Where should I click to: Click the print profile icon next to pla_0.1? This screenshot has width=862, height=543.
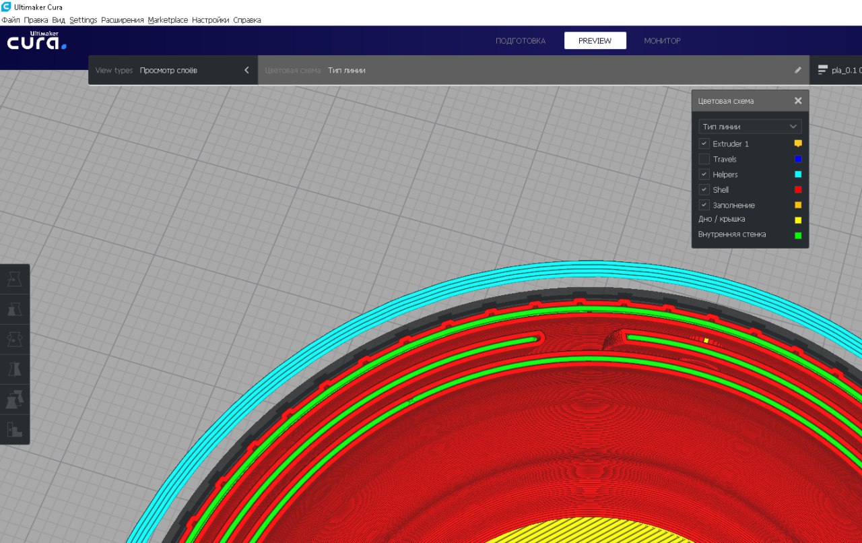click(x=822, y=70)
